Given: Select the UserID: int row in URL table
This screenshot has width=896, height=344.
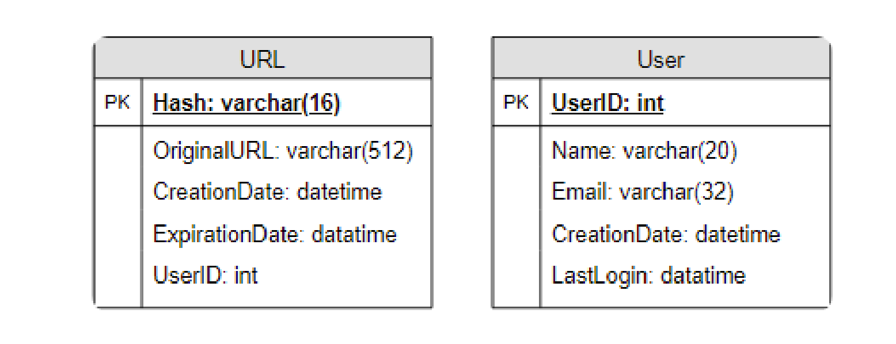Looking at the screenshot, I should pos(205,276).
